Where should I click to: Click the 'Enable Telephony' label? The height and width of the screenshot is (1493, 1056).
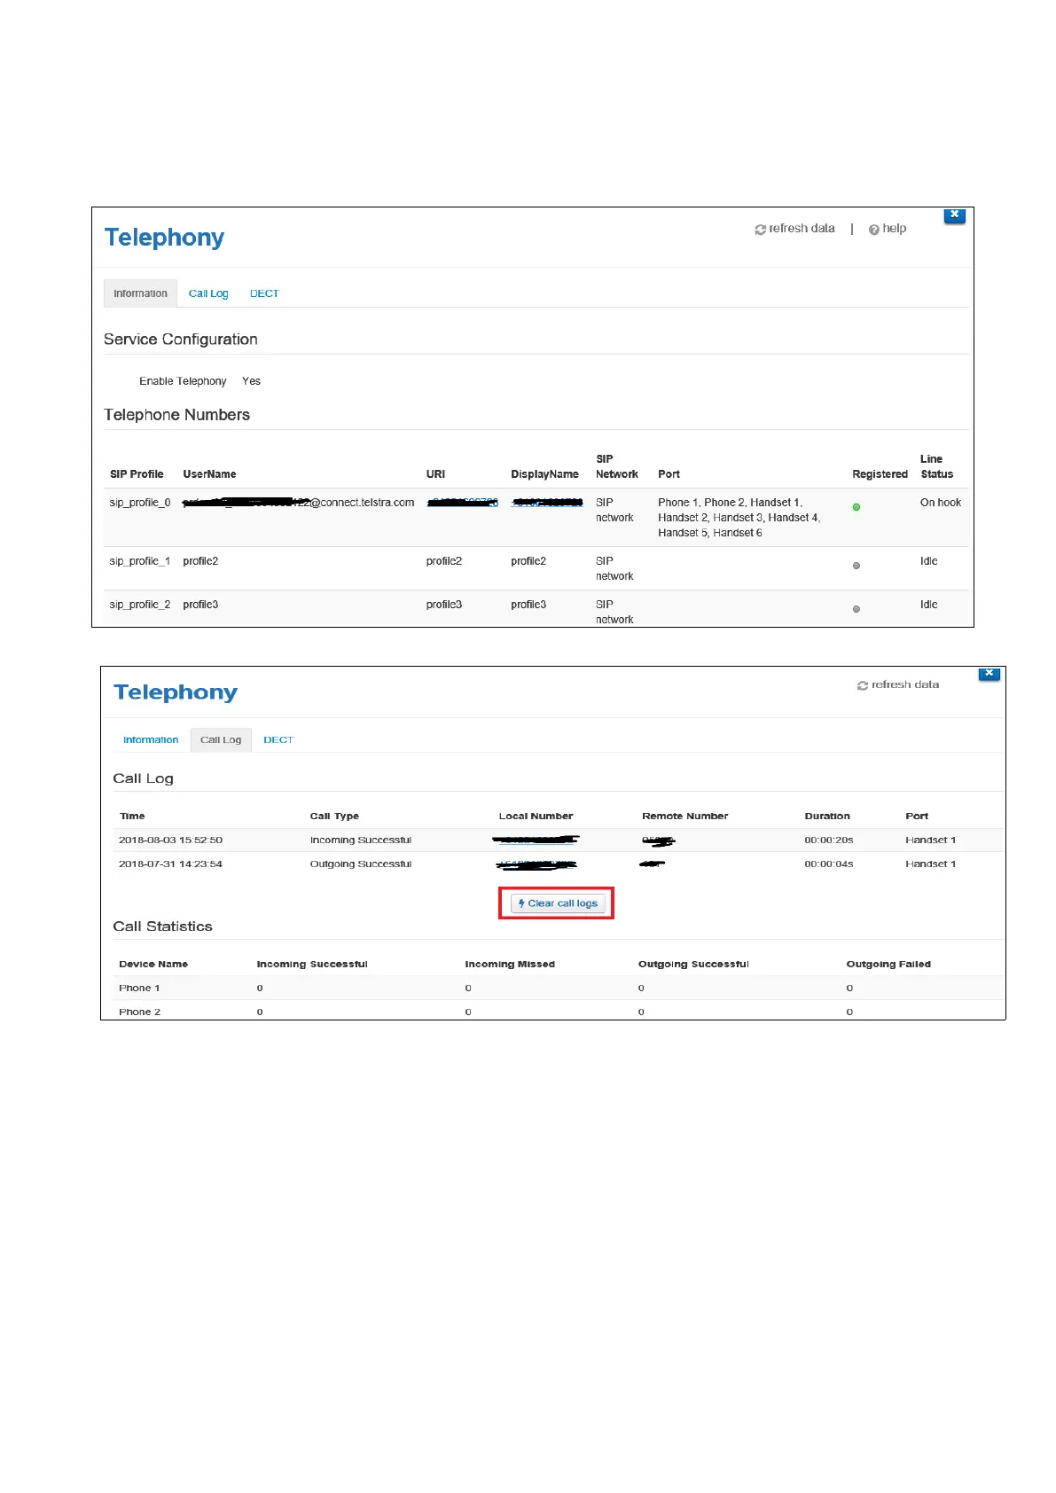(183, 381)
